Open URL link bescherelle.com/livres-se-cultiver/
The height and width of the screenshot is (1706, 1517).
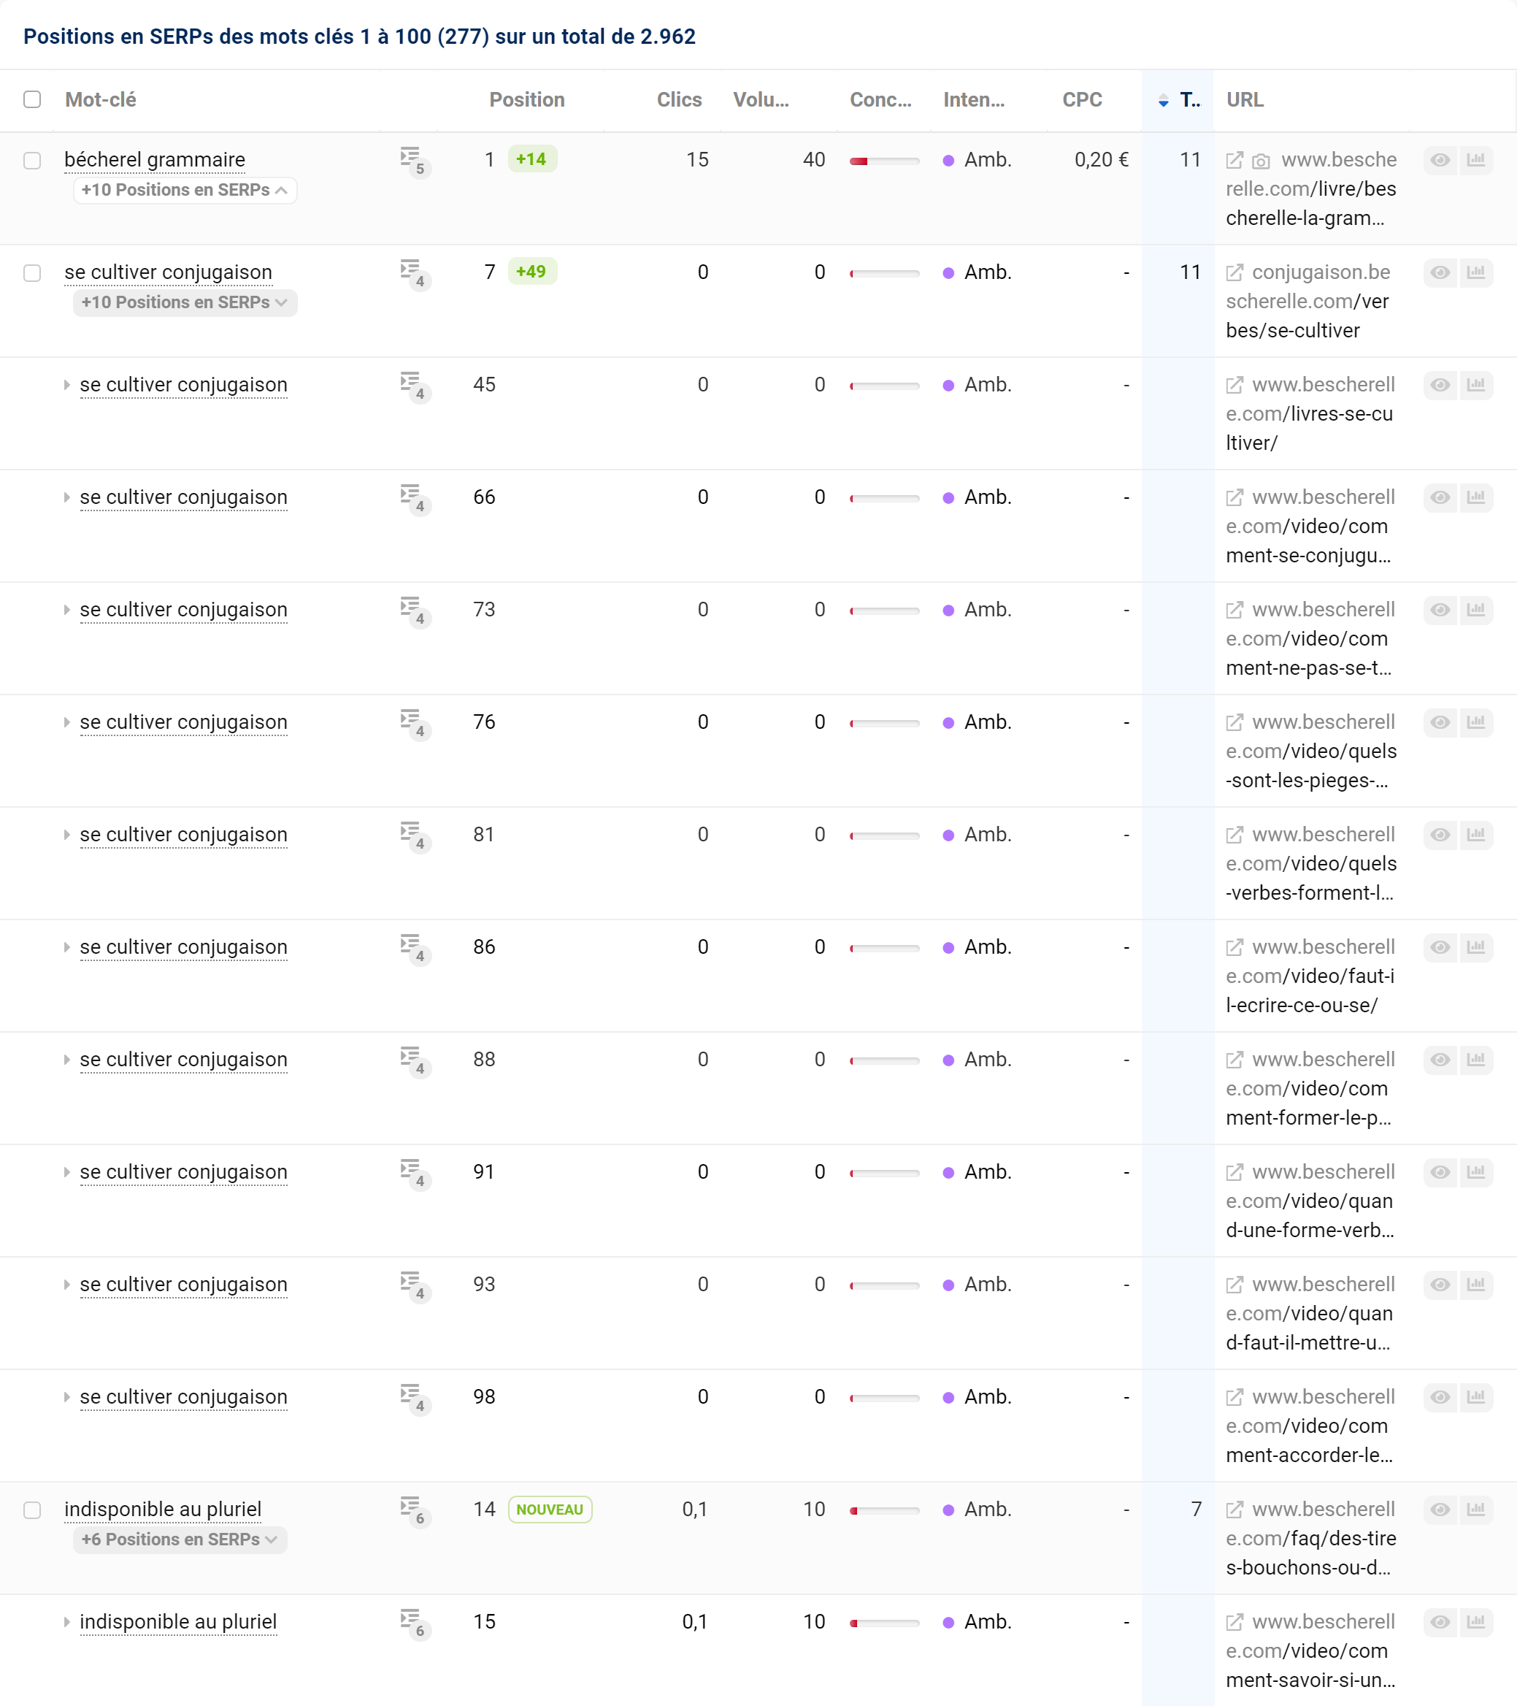pos(1311,414)
